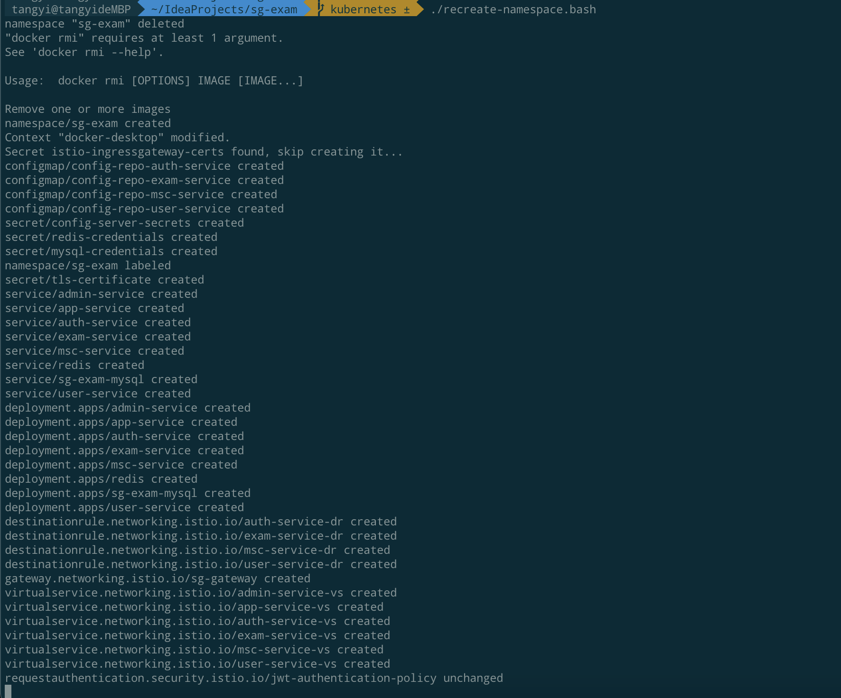Click 'configmap/config-repo-user-service created'
841x698 pixels.
[144, 209]
